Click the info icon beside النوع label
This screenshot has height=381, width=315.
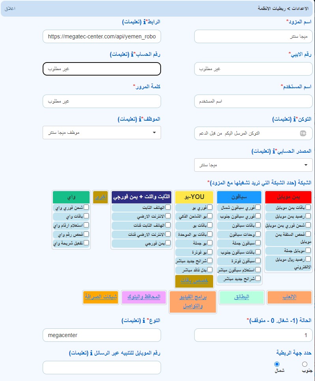[144, 320]
